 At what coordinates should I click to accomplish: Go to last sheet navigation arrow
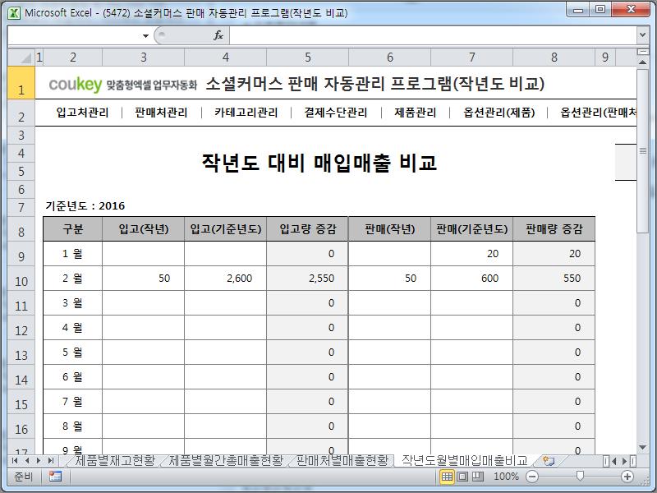[x=51, y=461]
